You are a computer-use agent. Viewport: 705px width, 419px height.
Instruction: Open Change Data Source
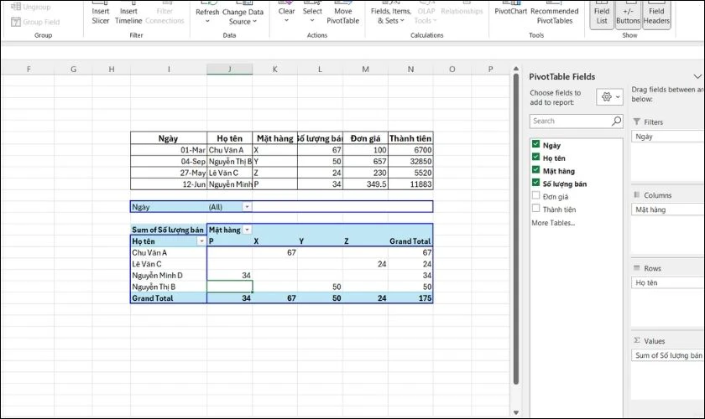(243, 13)
